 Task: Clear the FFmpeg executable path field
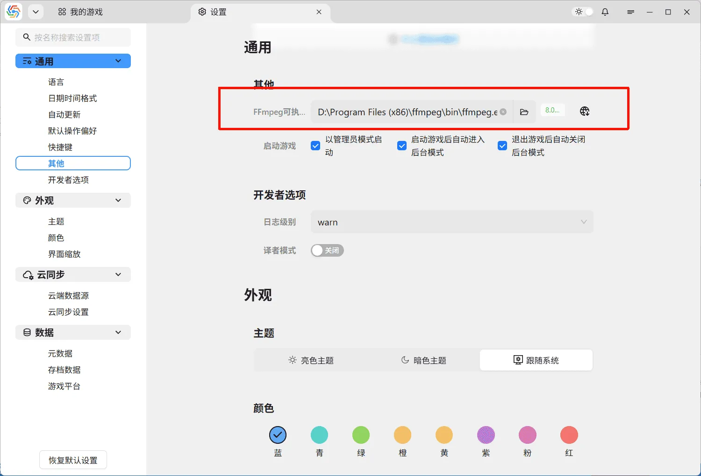[503, 112]
